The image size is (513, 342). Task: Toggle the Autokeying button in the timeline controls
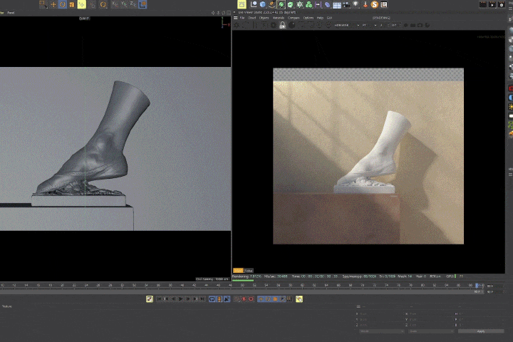click(251, 299)
